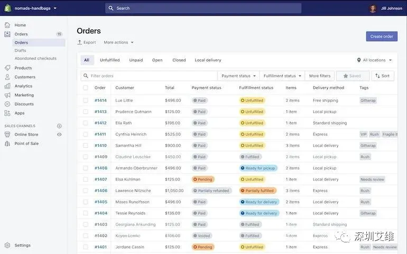This screenshot has height=254, width=407.
Task: Switch to the Unfulfilled tab
Action: pos(110,60)
